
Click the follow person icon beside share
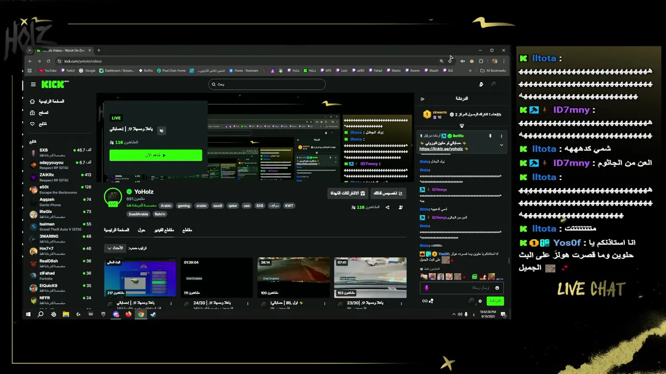point(401,207)
